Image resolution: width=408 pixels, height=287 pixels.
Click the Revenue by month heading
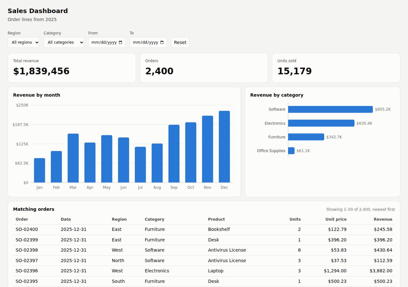(37, 95)
